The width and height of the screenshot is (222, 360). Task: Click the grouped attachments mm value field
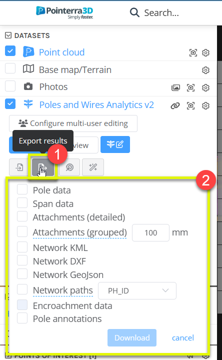[151, 233]
